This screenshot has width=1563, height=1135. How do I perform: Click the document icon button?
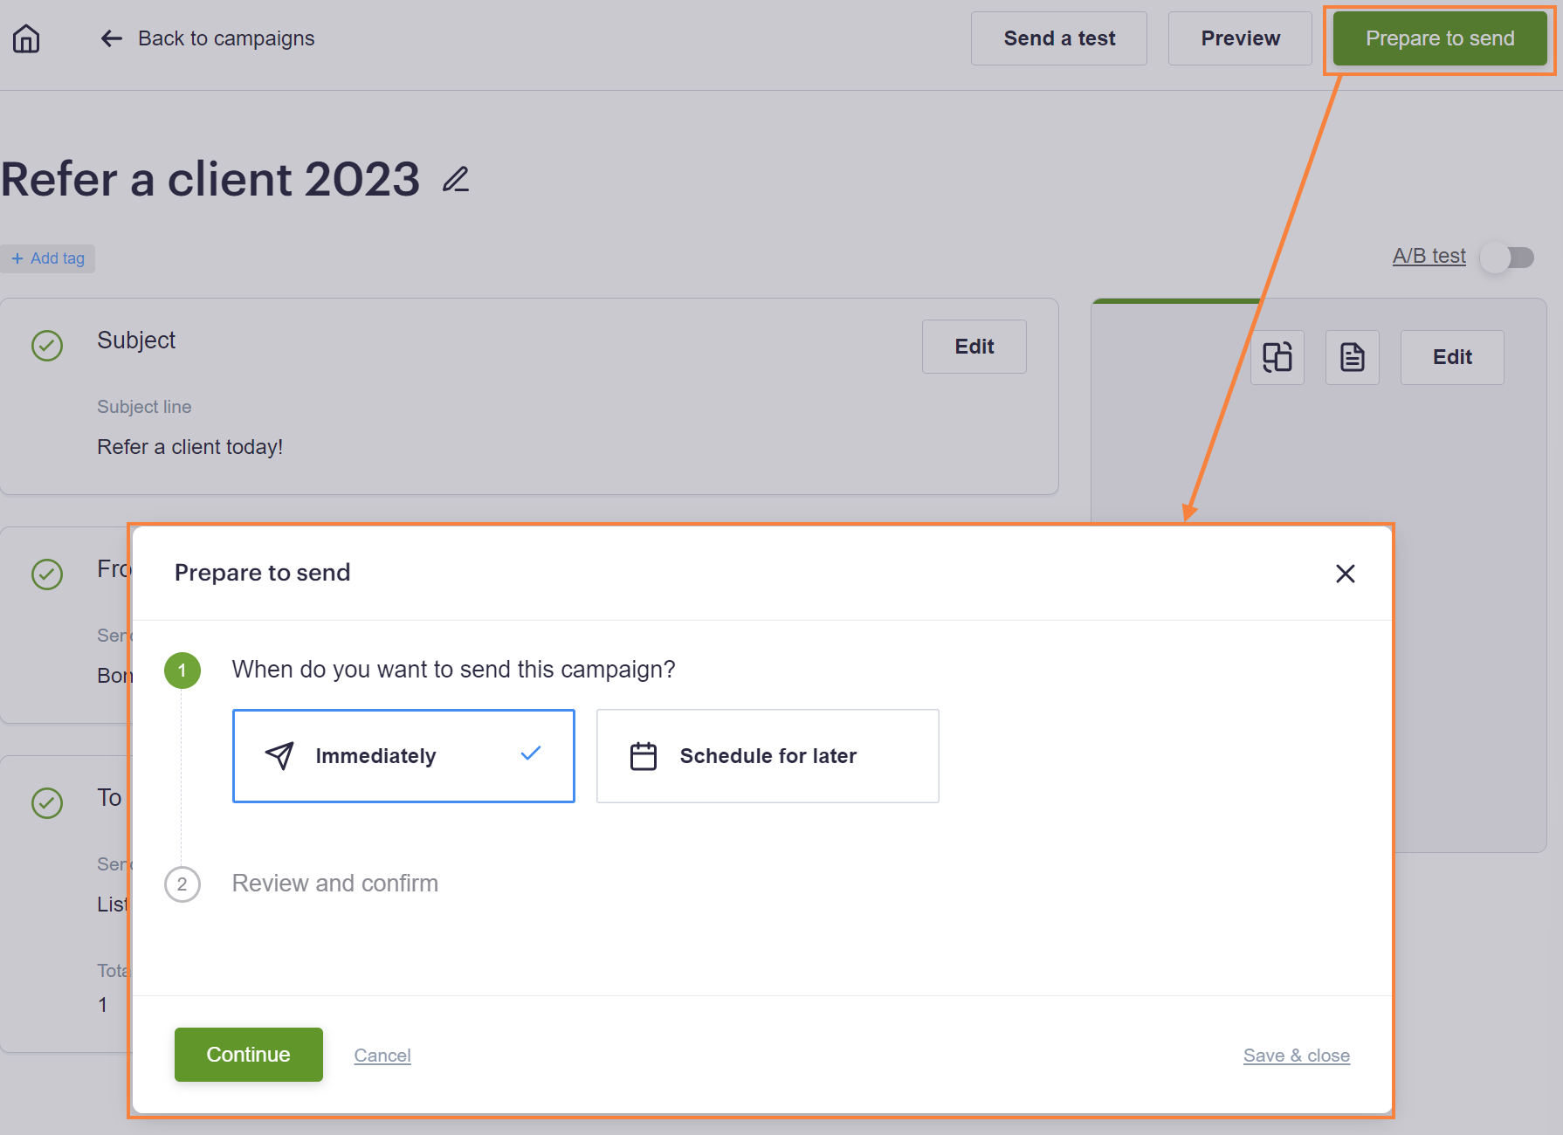coord(1353,357)
